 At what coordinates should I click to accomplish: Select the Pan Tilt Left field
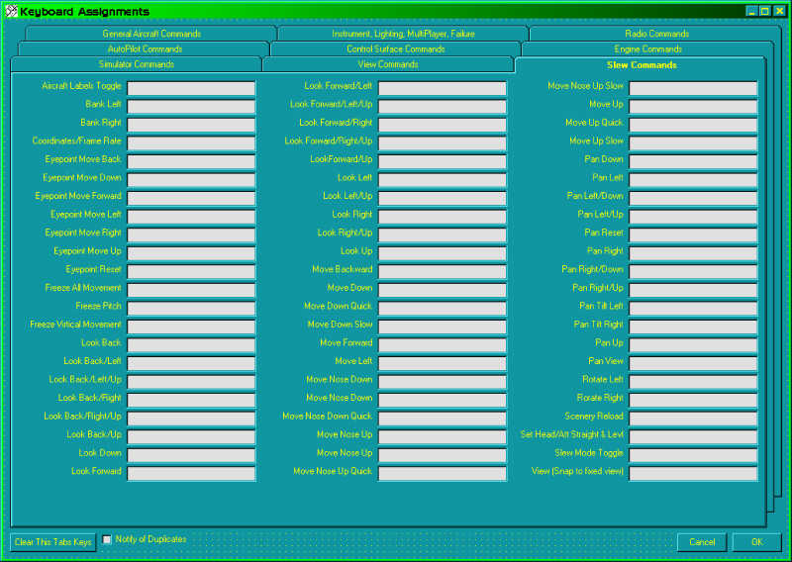tap(693, 308)
